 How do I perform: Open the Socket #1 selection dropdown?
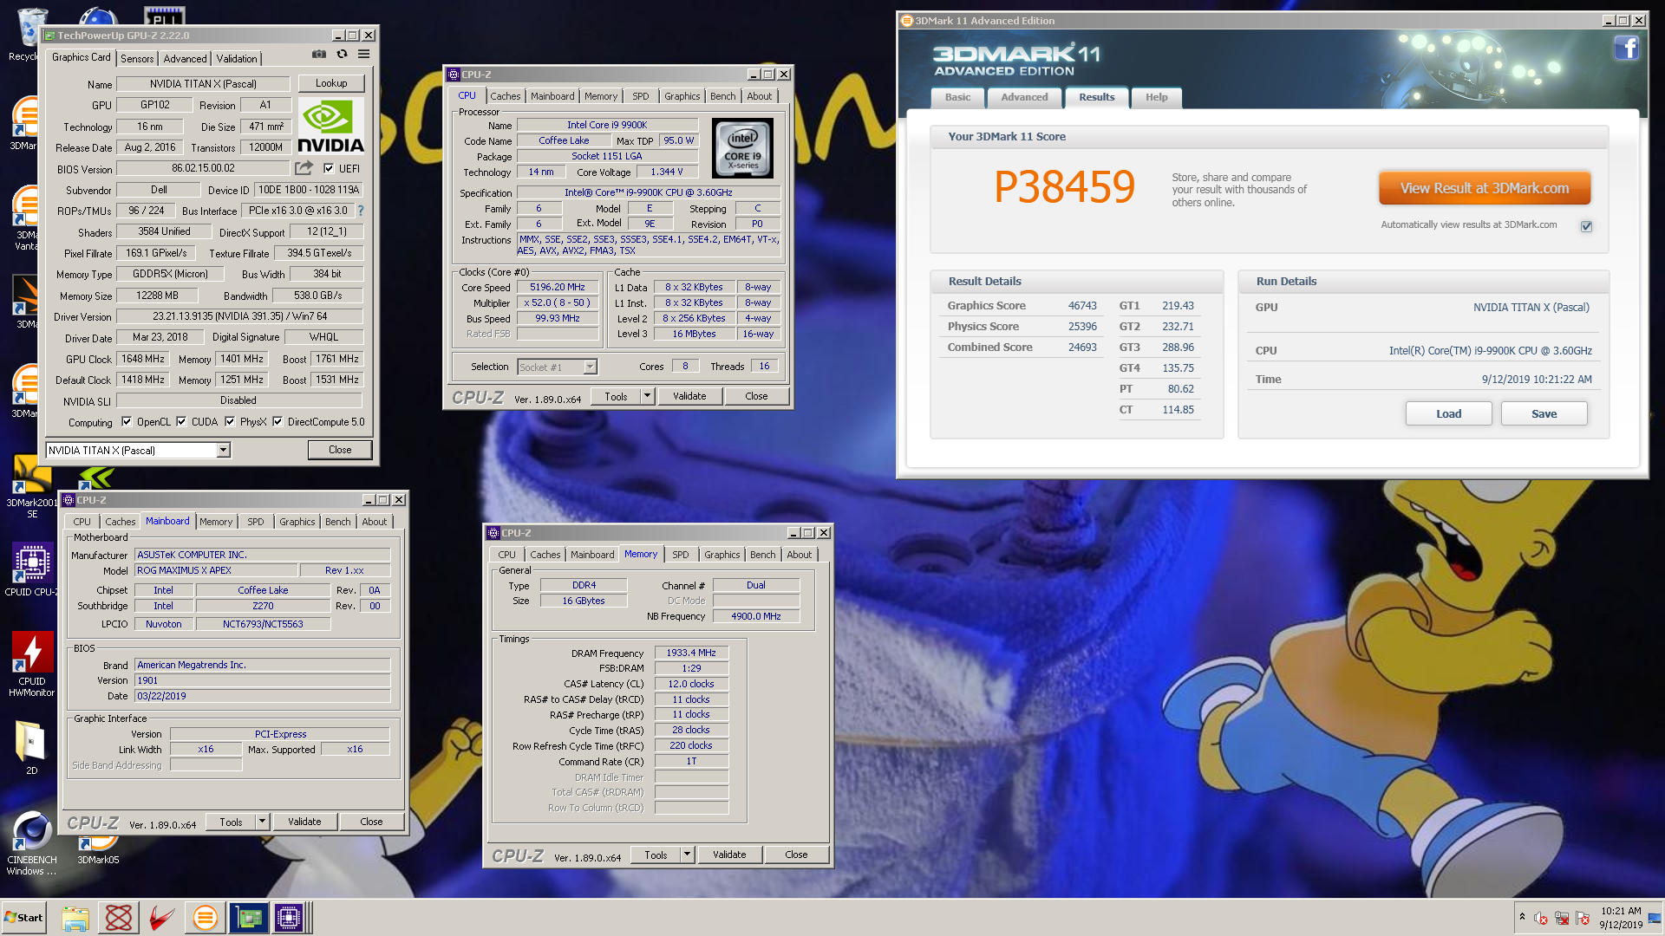pyautogui.click(x=590, y=367)
